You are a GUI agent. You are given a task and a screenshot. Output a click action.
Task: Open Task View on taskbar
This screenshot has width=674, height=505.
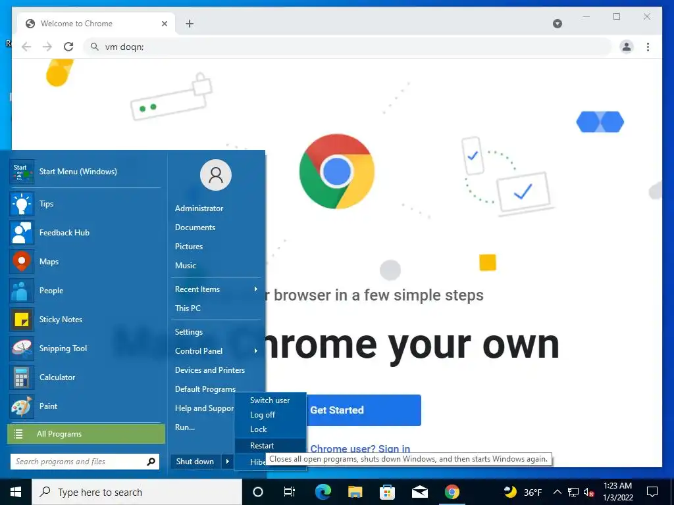tap(290, 492)
